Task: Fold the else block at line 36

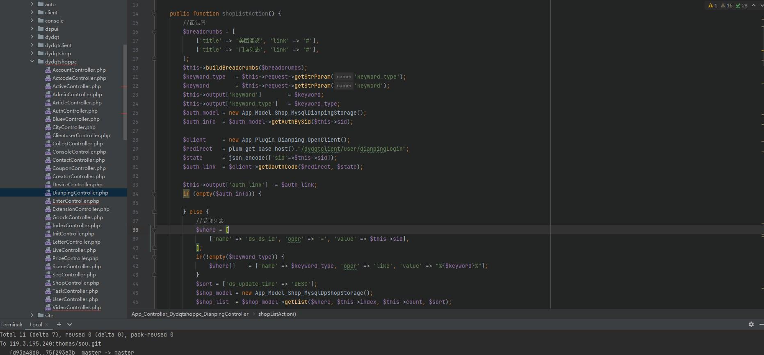Action: [154, 212]
